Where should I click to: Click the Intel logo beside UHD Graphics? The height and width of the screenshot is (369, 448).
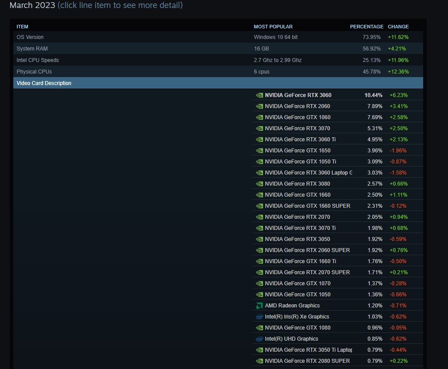pyautogui.click(x=259, y=339)
